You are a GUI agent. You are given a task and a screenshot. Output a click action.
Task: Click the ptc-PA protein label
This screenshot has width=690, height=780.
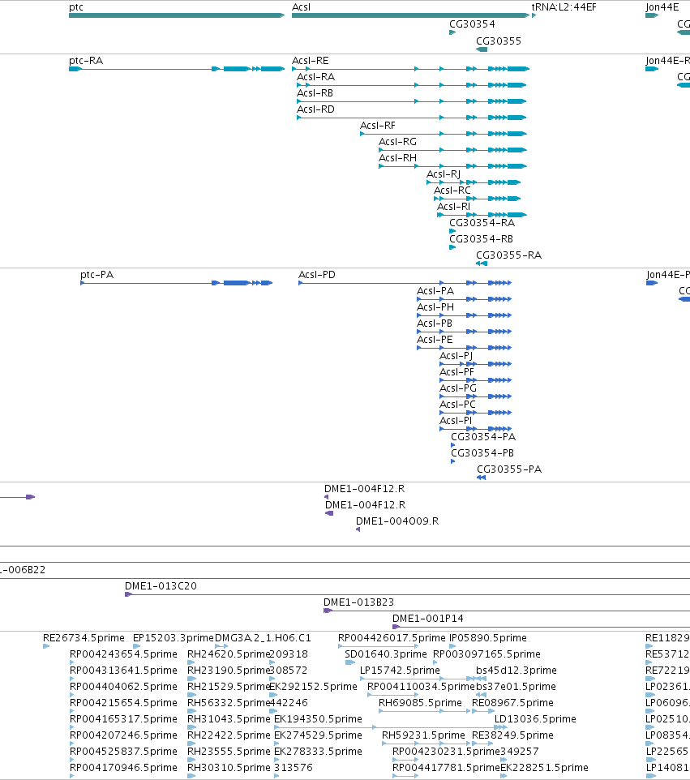click(96, 275)
